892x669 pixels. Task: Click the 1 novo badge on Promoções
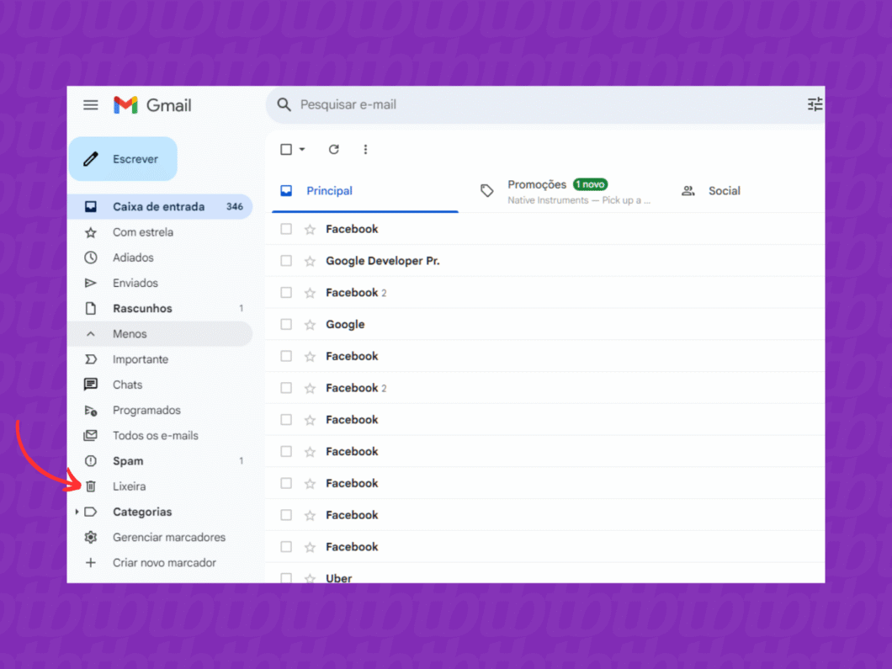591,184
